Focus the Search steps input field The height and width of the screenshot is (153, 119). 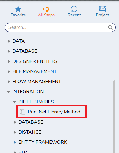pos(60,27)
